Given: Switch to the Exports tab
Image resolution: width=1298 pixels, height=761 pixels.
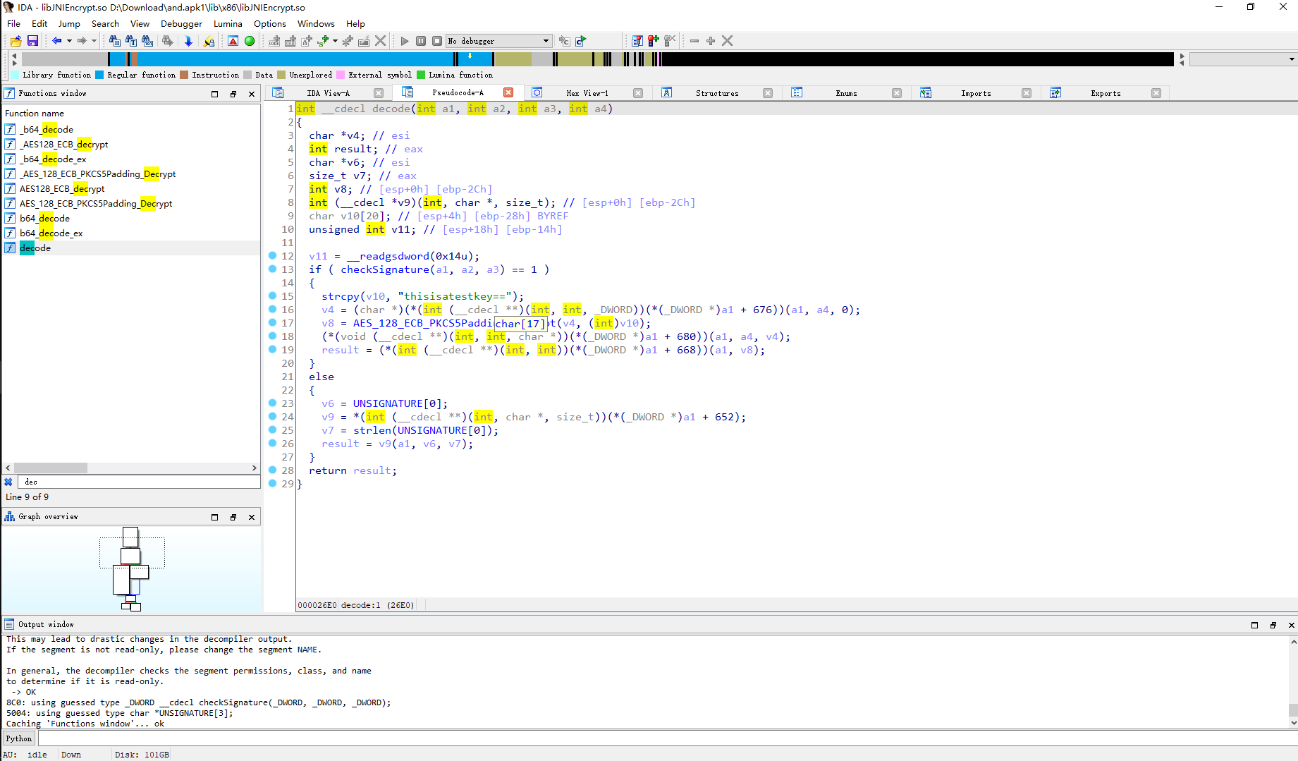Looking at the screenshot, I should [1106, 93].
